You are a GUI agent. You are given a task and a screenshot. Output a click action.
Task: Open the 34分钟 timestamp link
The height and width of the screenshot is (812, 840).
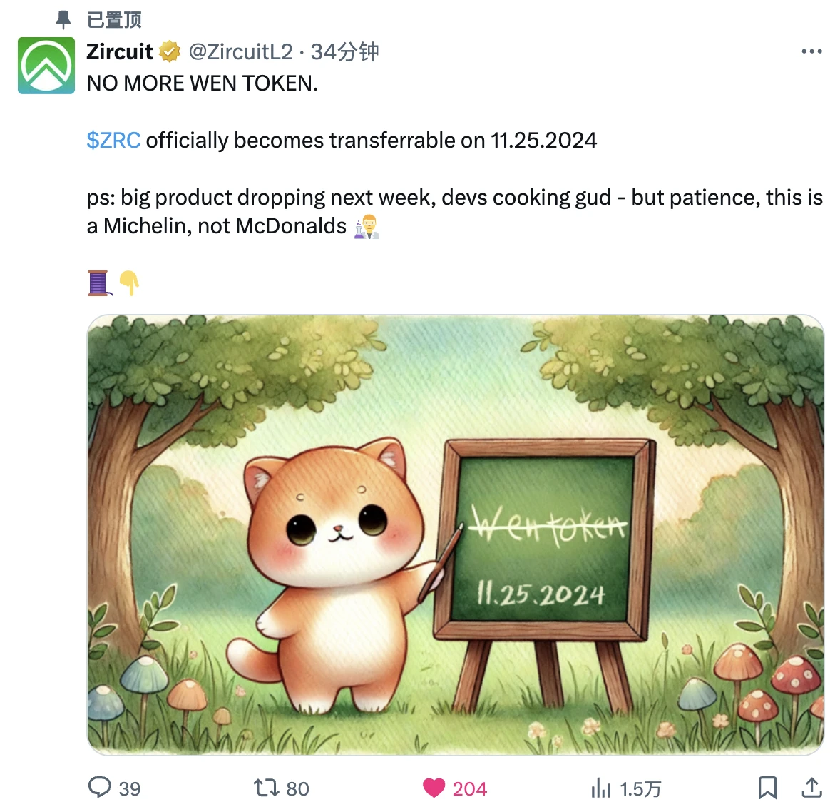[344, 52]
